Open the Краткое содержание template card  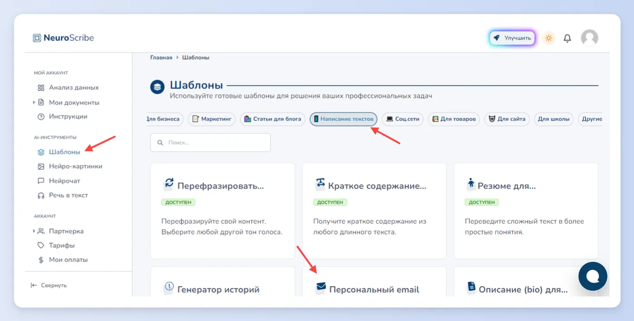375,211
